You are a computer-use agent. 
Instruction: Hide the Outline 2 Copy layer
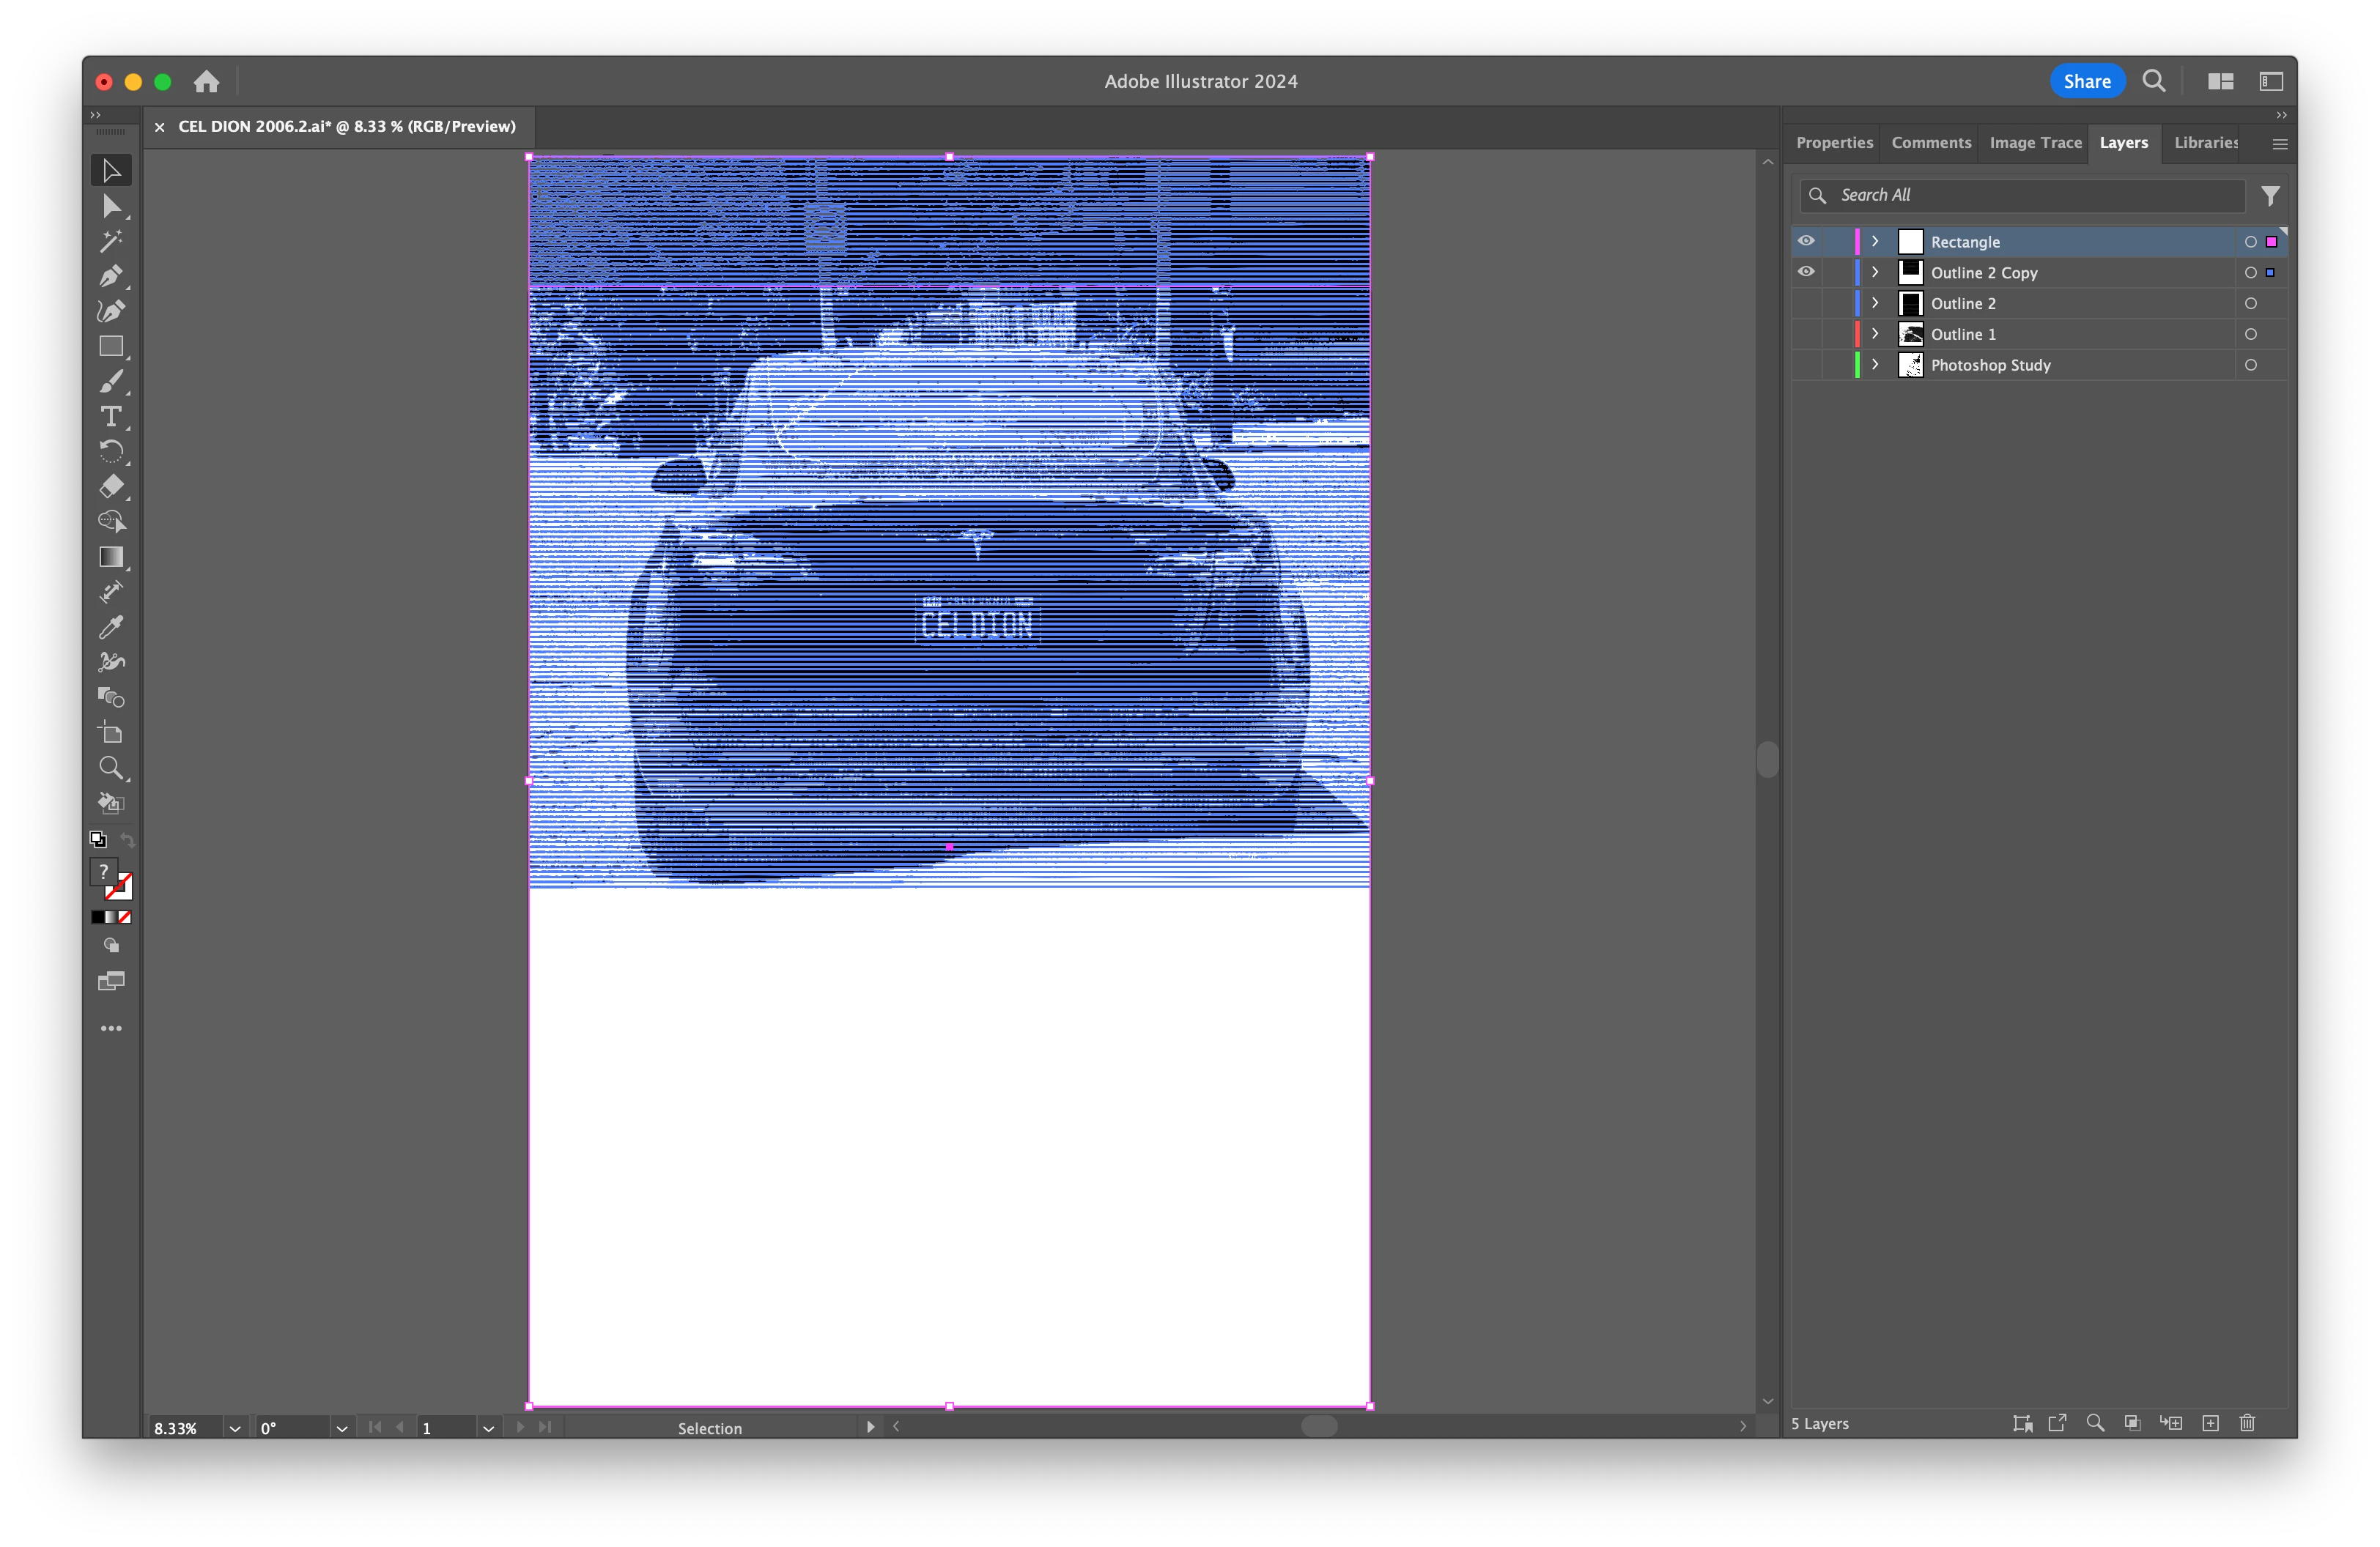1806,272
